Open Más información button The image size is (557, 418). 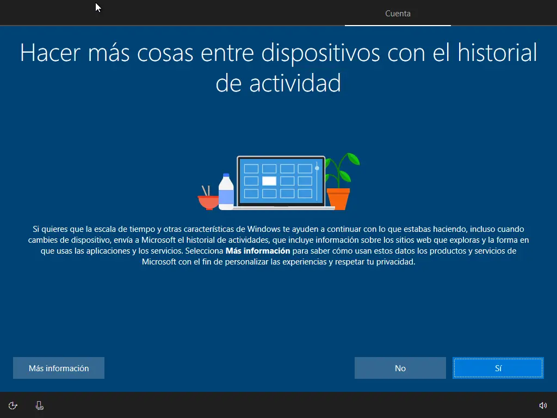[x=59, y=368]
